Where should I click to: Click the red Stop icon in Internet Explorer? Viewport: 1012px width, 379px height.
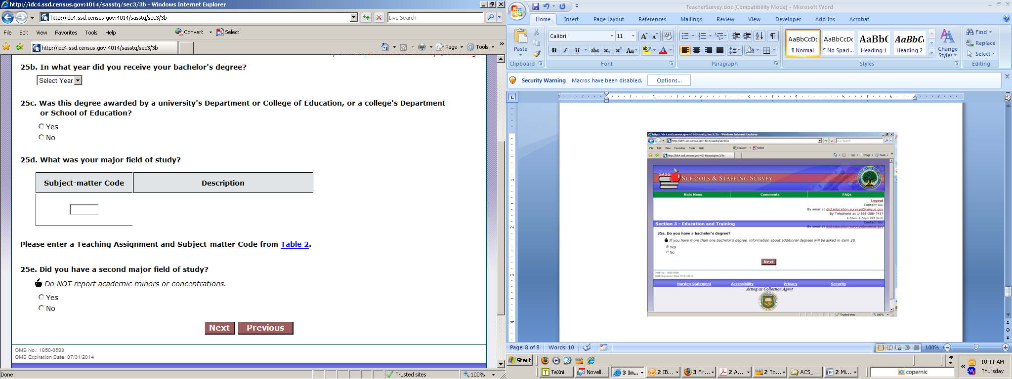(379, 18)
